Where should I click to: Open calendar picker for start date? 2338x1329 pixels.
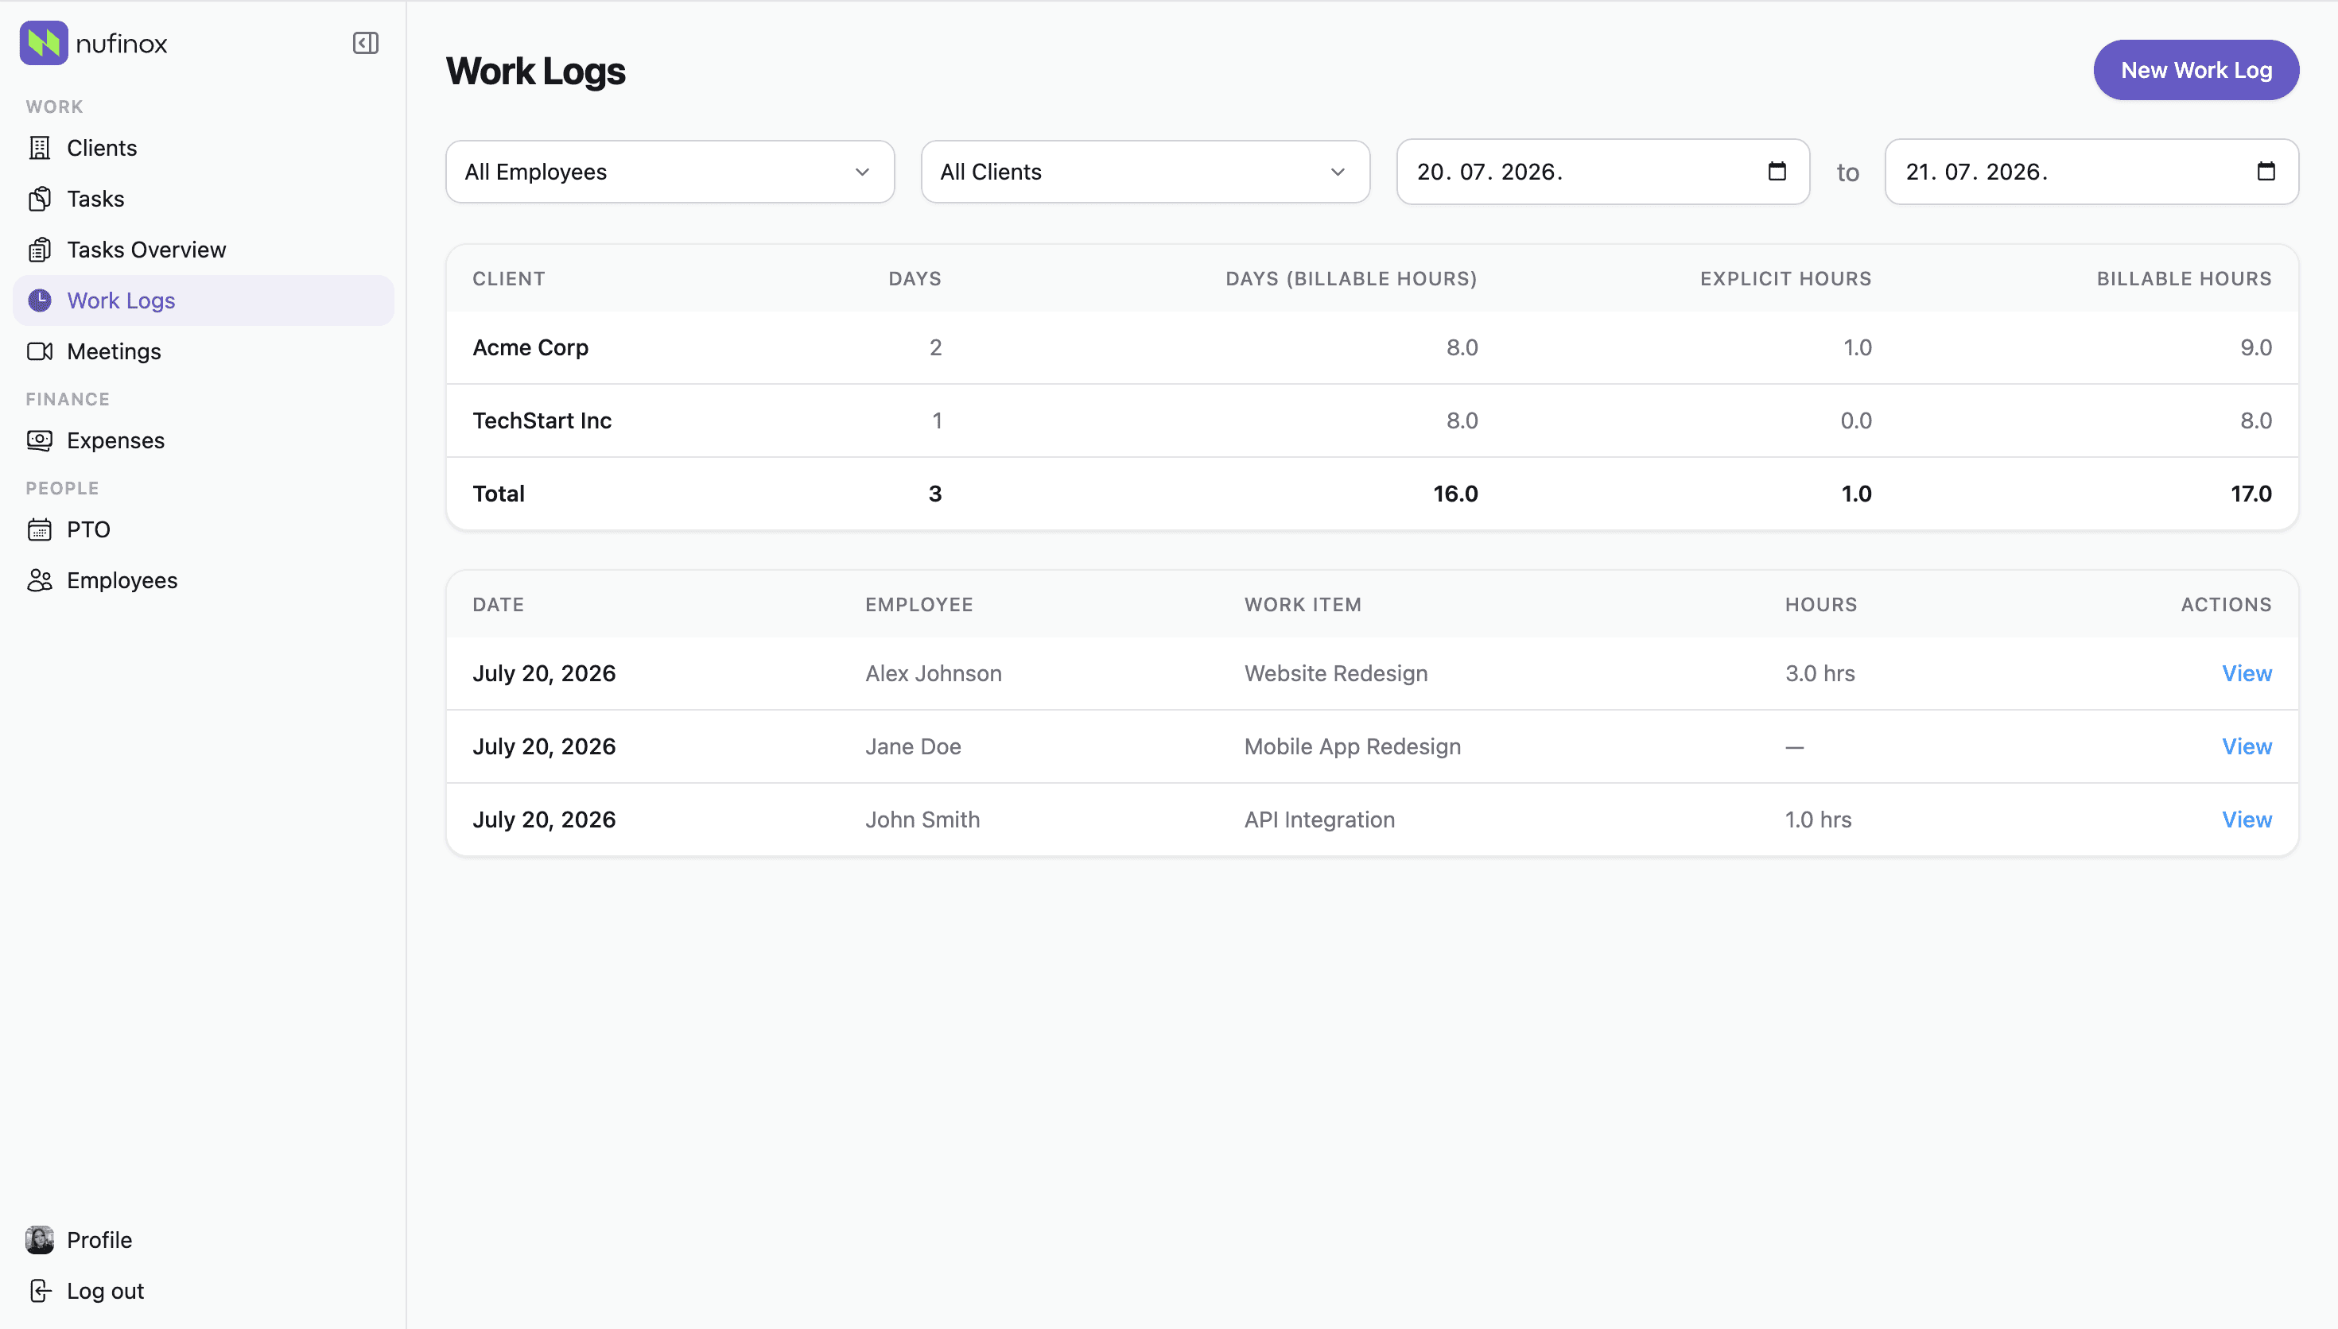(x=1777, y=172)
